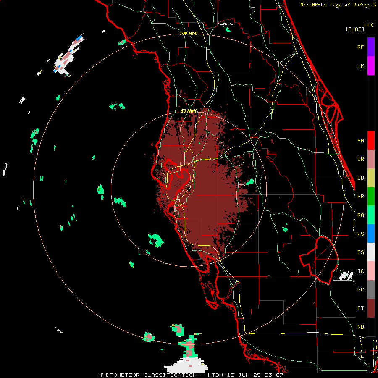The height and width of the screenshot is (378, 378).
Task: Click the DS white legend swatch
Action: 371,252
